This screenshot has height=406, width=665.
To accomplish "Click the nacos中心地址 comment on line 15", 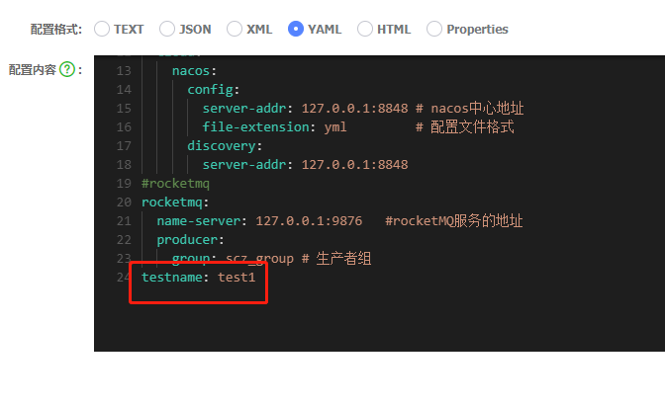I will click(x=469, y=109).
